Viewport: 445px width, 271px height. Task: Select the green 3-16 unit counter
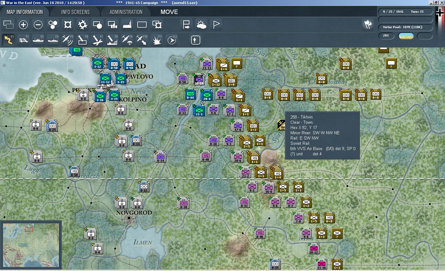tap(100, 97)
